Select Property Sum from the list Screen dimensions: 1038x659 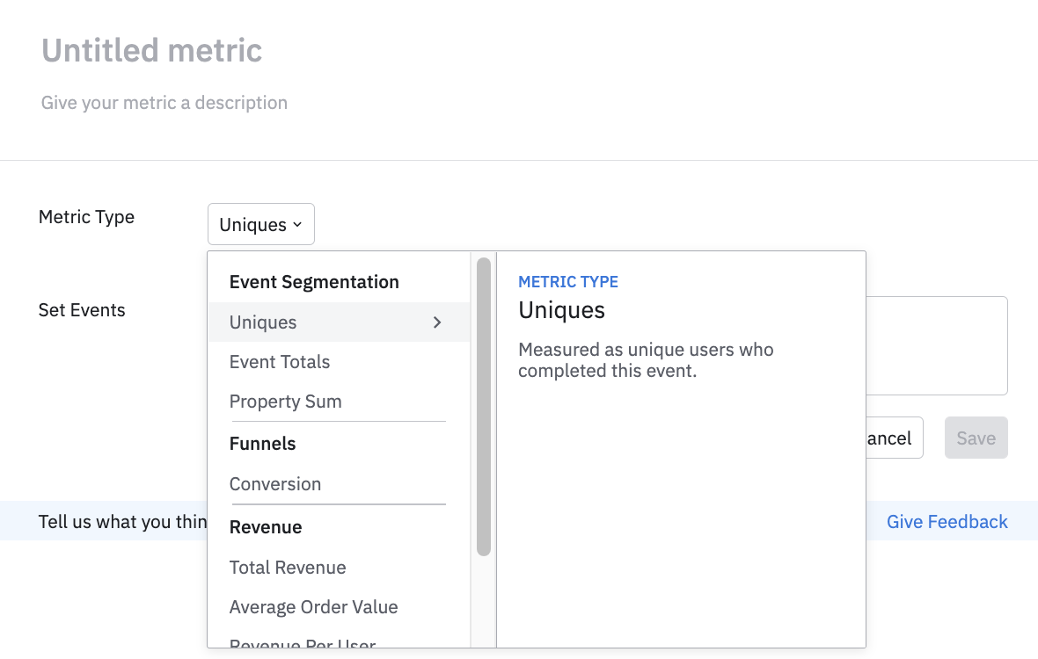[285, 402]
